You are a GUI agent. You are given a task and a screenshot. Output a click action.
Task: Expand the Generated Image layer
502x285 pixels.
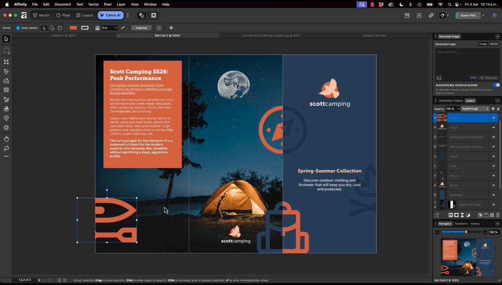[x=435, y=207]
